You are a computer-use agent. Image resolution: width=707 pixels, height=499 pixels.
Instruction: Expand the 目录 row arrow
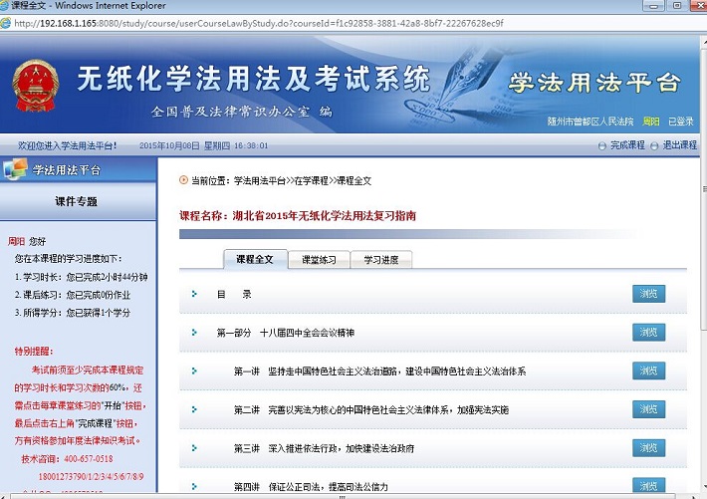coord(195,294)
